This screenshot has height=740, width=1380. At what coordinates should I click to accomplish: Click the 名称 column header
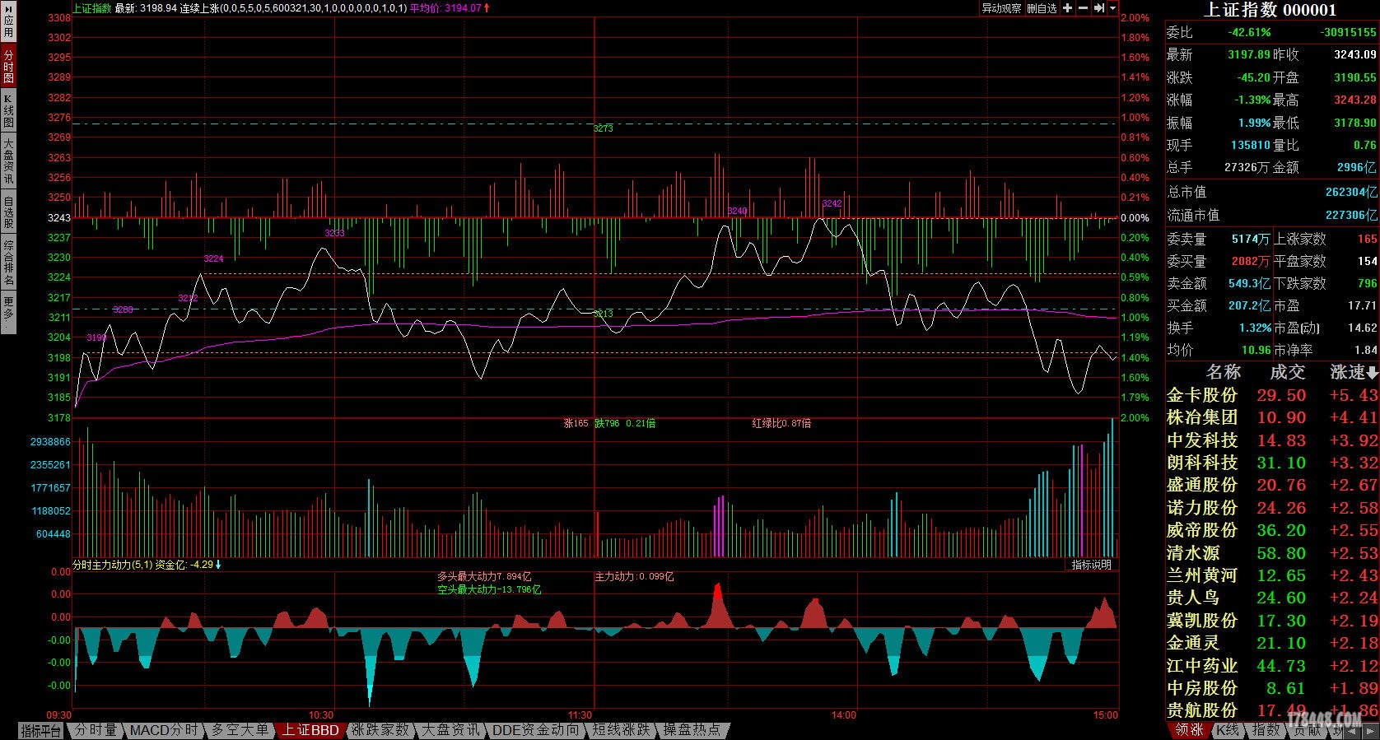(x=1223, y=372)
